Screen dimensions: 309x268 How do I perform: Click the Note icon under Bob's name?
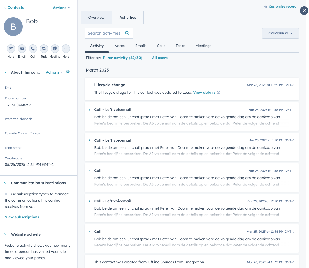(x=11, y=48)
